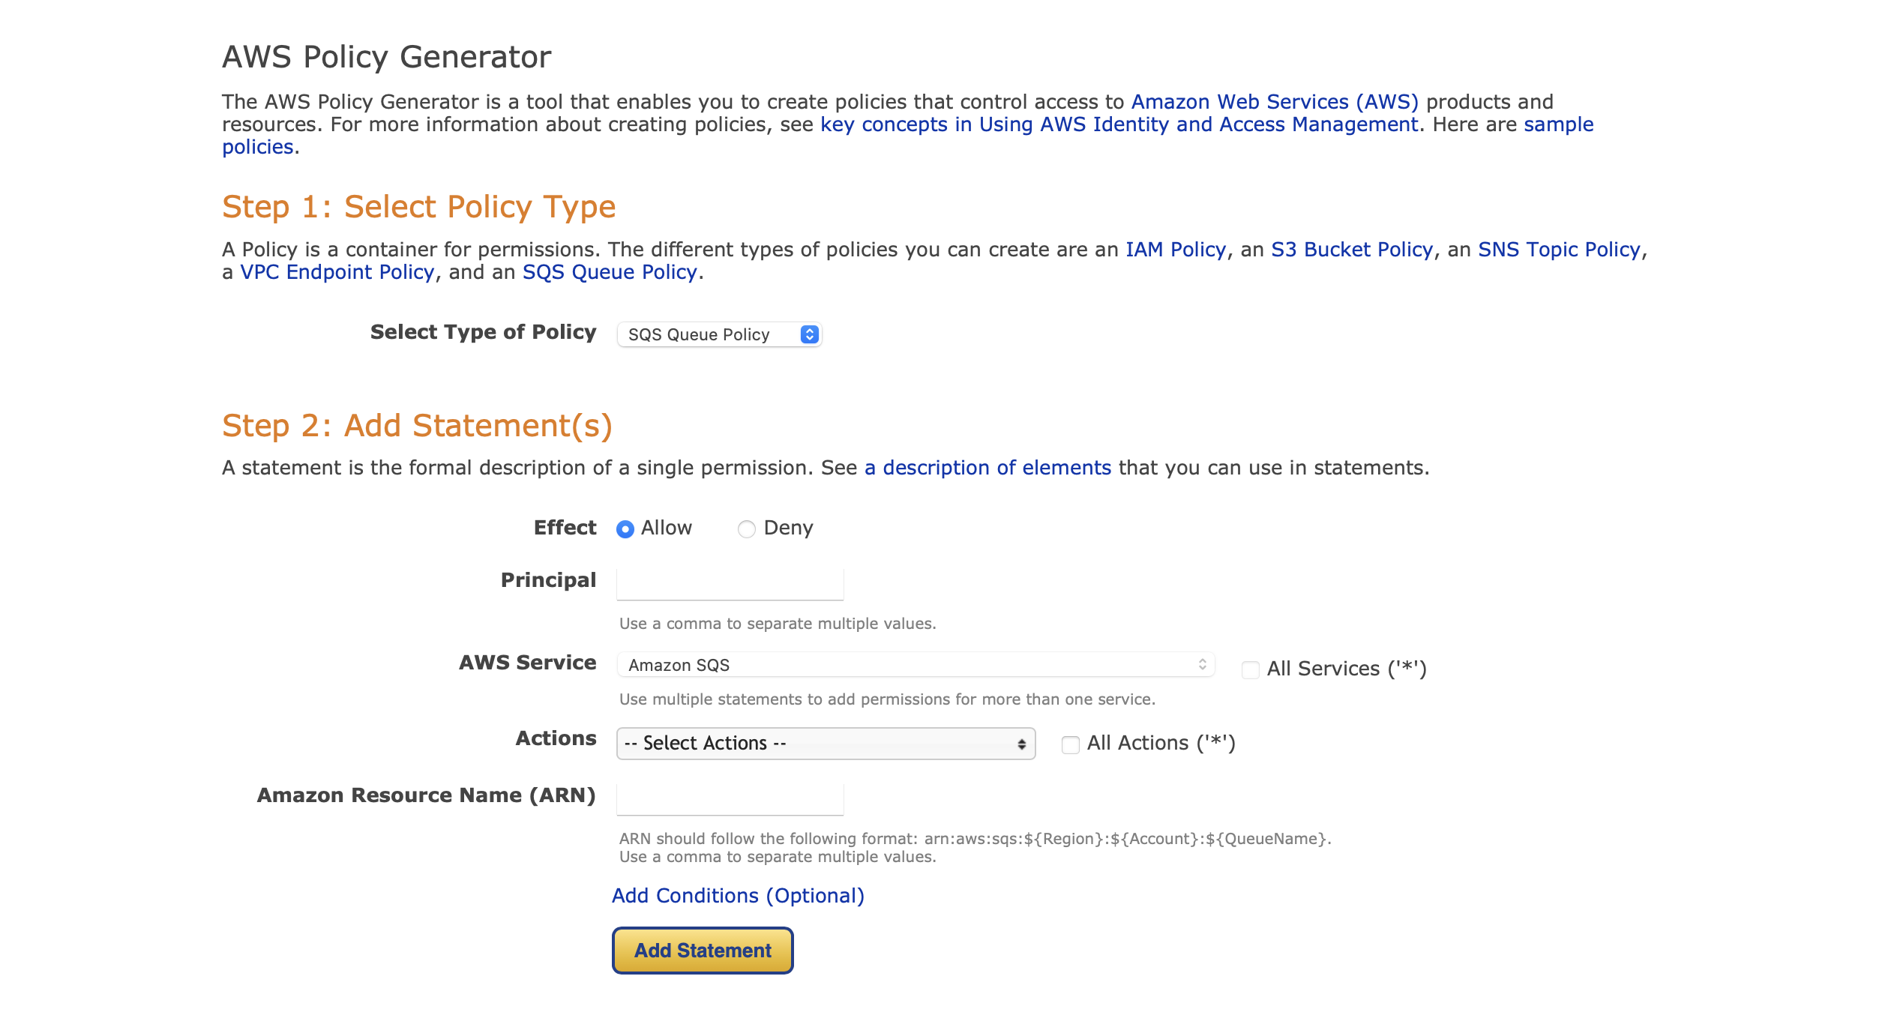
Task: Go to the SNS Topic Policy link
Action: 1559,250
